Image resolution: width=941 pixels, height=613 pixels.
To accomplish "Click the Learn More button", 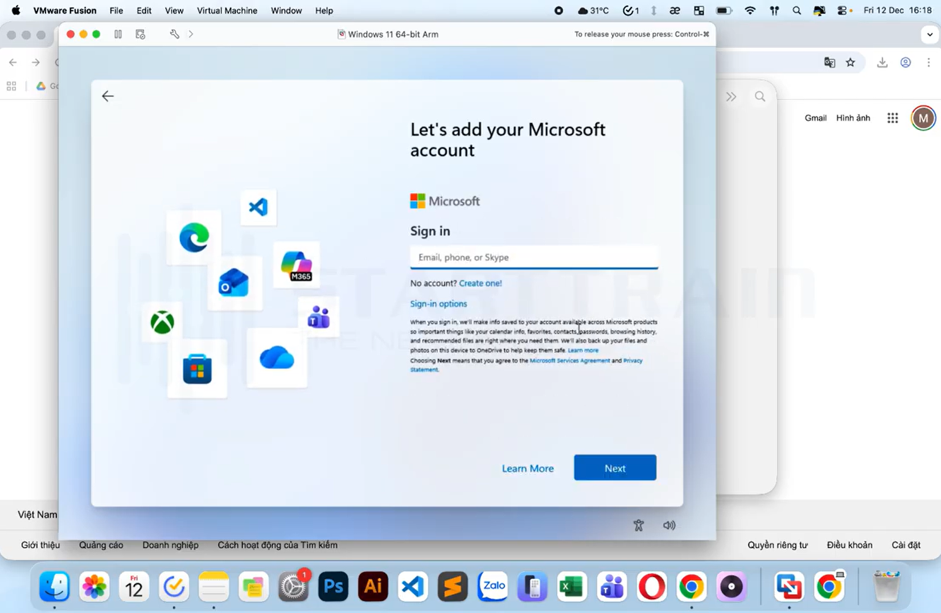I will [527, 468].
